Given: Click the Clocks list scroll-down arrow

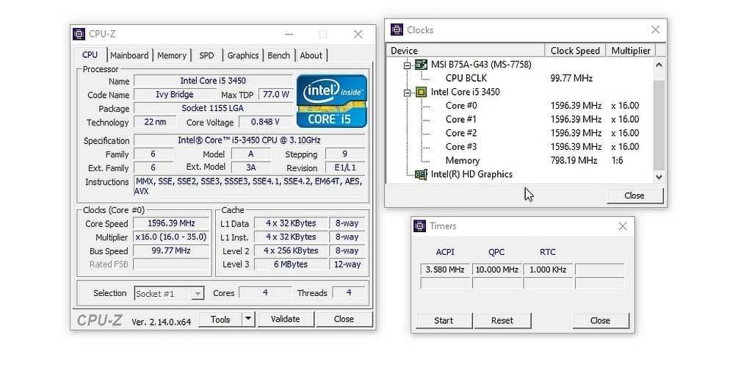Looking at the screenshot, I should pos(659,176).
